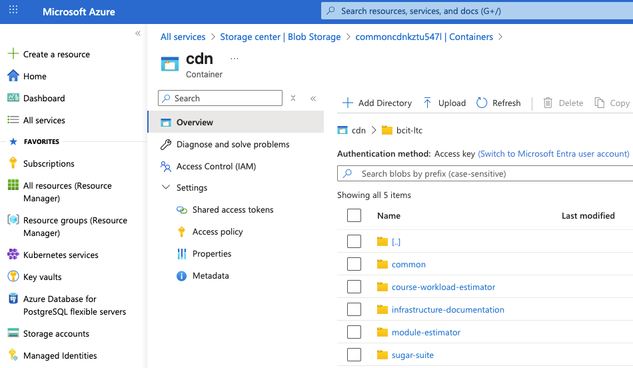Focus the Search blobs by prefix field
The image size is (633, 368).
485,173
